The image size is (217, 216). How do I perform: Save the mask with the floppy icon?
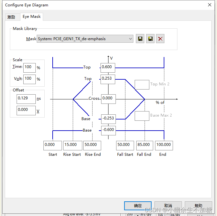click(140, 39)
